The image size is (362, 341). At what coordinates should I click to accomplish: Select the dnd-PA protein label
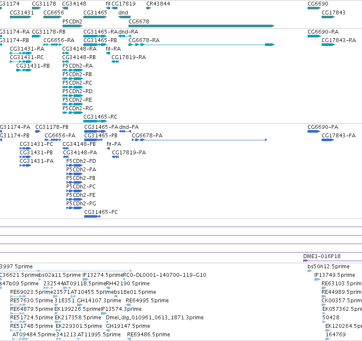[129, 127]
